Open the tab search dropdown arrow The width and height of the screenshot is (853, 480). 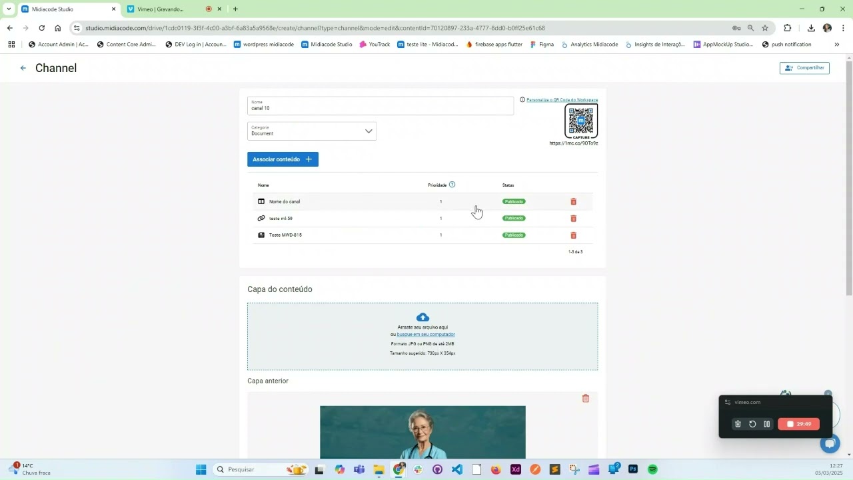tap(9, 9)
